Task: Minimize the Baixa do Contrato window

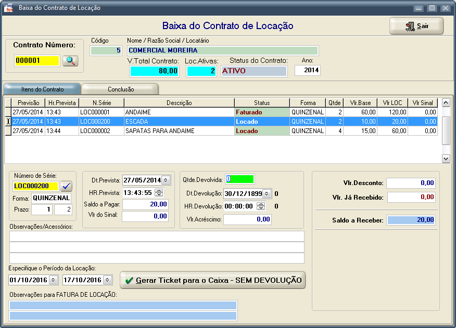Action: coord(418,8)
